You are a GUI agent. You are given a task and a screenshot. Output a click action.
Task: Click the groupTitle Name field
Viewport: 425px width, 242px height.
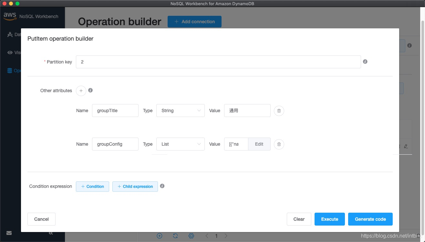point(115,111)
